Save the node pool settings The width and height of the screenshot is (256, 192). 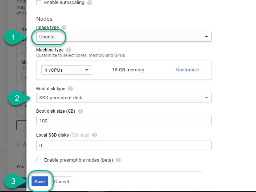(40, 181)
